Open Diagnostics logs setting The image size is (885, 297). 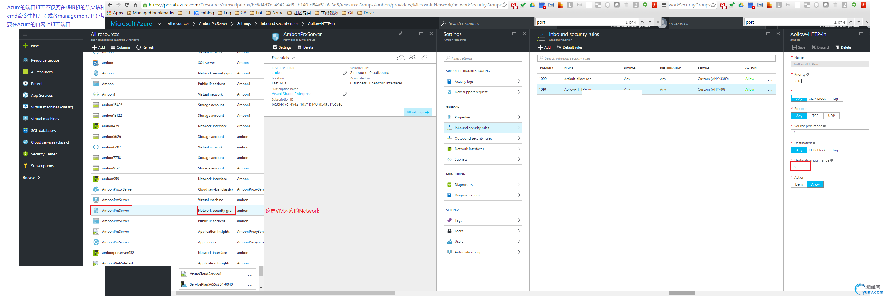click(x=483, y=195)
